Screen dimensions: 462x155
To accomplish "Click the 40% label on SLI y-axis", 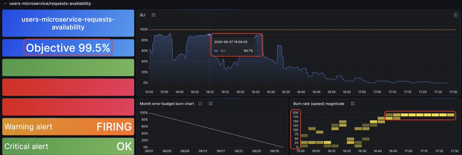I will pos(144,62).
